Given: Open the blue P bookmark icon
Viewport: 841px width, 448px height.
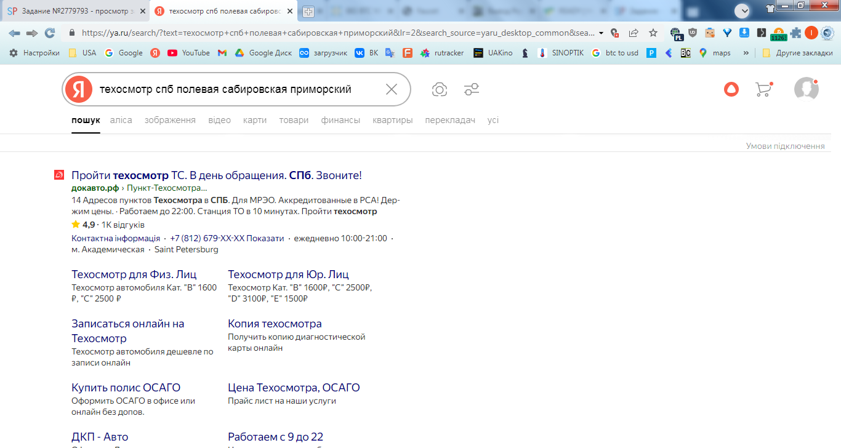Looking at the screenshot, I should click(x=651, y=53).
